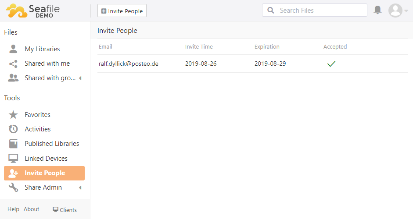Open notifications bell icon

[377, 10]
